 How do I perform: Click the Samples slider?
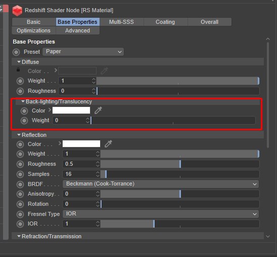coord(179,174)
